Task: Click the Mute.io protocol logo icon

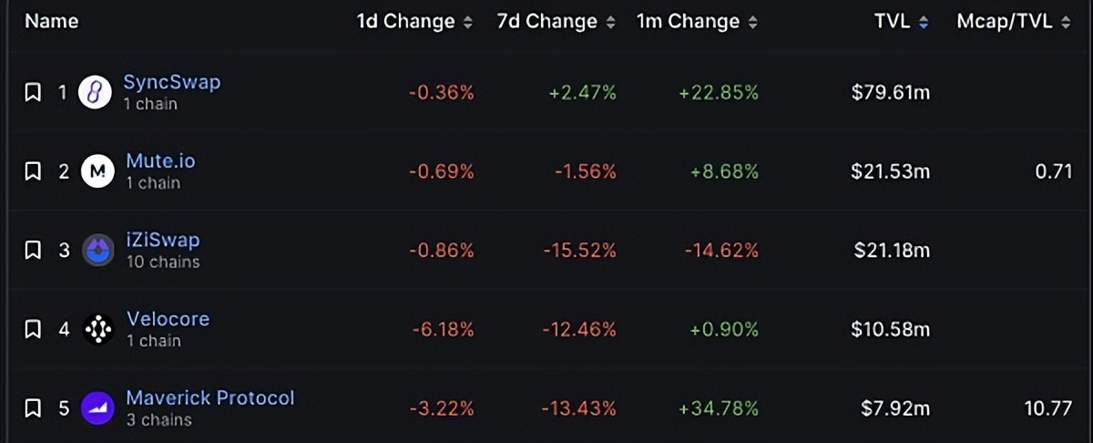Action: (x=98, y=170)
